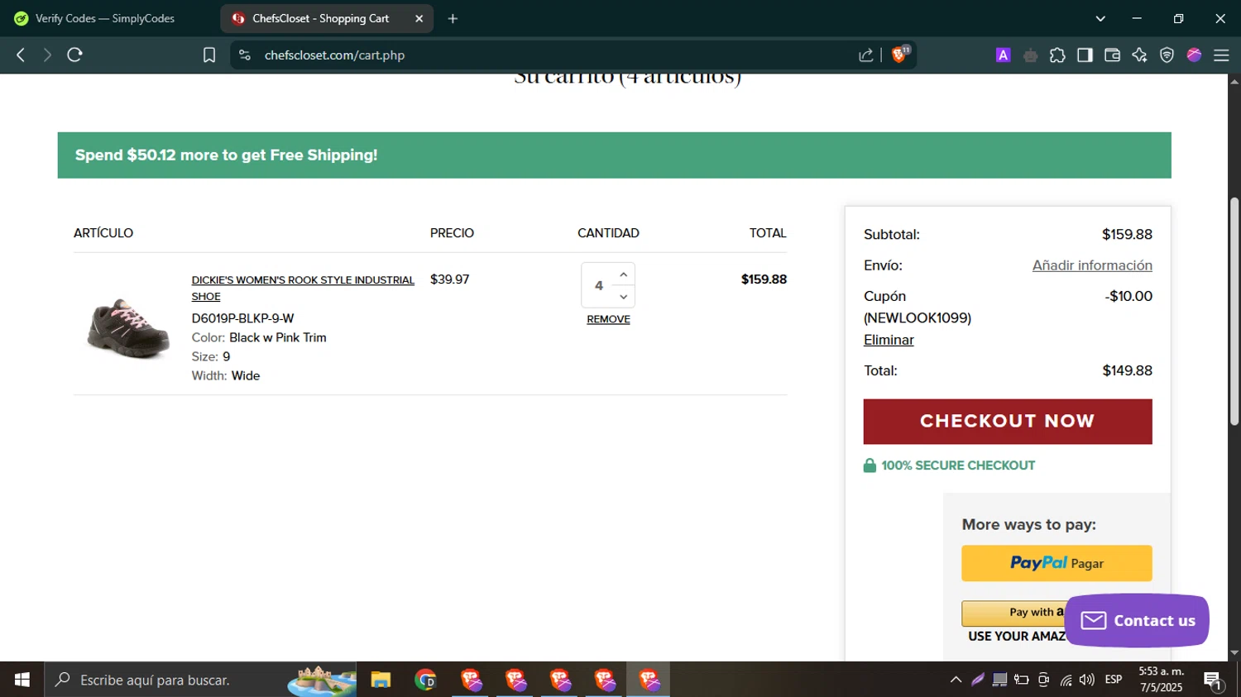The image size is (1241, 697).
Task: Click the browser forward arrow
Action: (47, 55)
